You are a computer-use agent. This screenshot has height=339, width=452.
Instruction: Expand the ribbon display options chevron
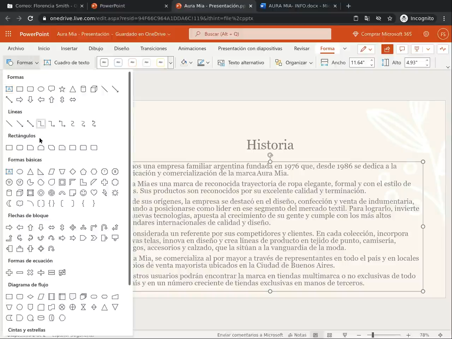(x=448, y=67)
